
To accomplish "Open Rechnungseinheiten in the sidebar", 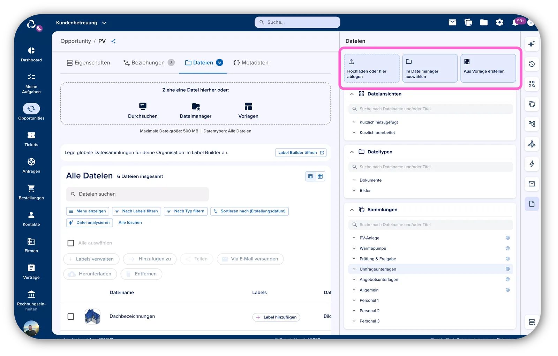I will pyautogui.click(x=31, y=301).
